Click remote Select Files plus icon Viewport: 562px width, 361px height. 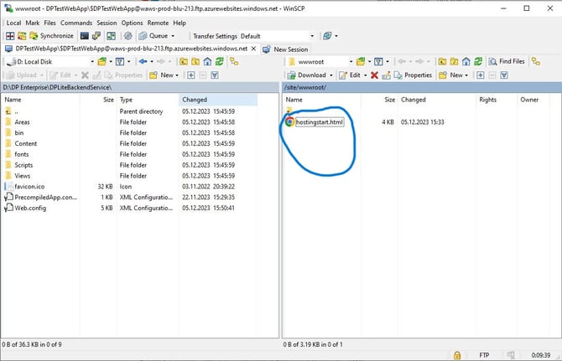481,75
